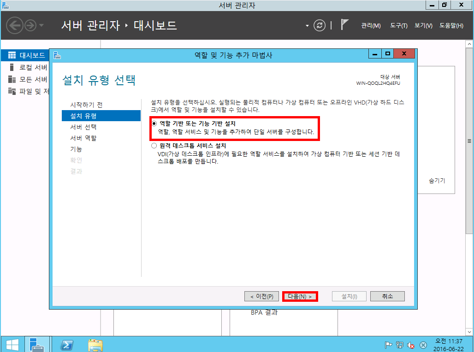Open File Explorer from the taskbar
474x352 pixels.
(95, 345)
